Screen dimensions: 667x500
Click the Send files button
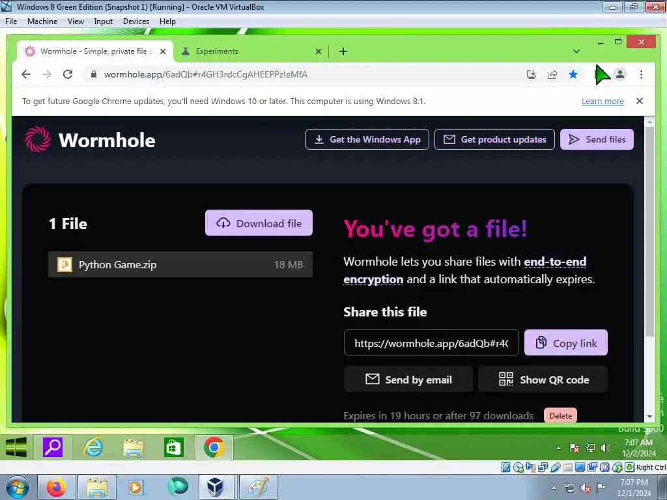point(597,139)
